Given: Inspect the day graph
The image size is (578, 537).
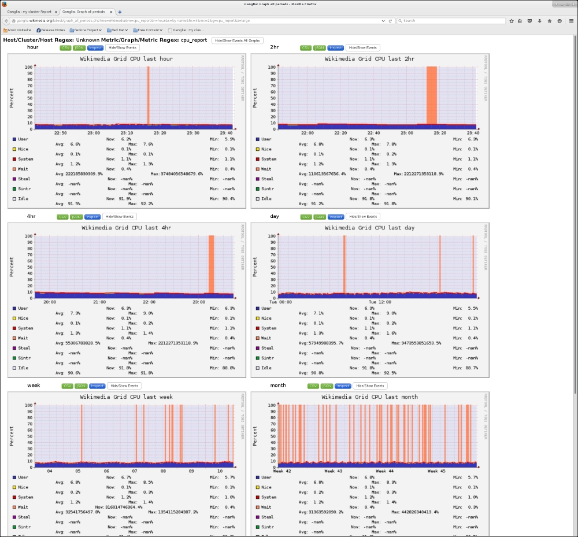Looking at the screenshot, I should click(336, 217).
